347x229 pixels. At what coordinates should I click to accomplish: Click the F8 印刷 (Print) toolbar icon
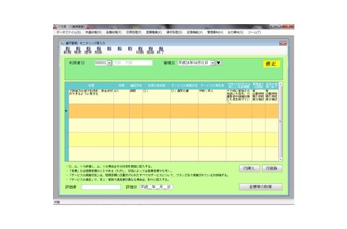140,51
